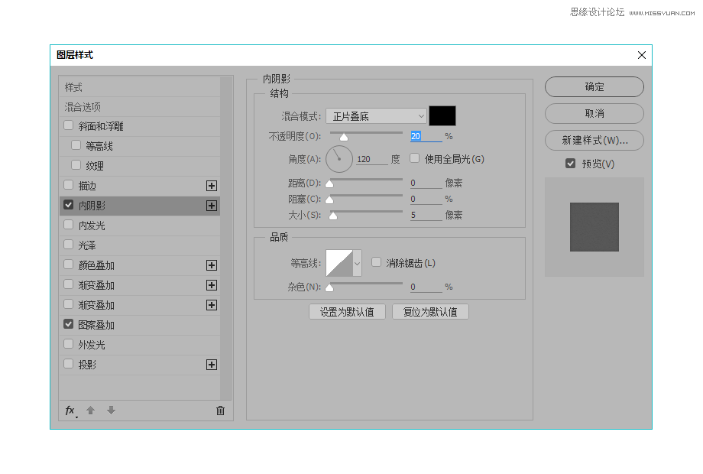The image size is (703, 474).
Task: Click the 等高线 contour thumbnail
Action: tap(339, 263)
